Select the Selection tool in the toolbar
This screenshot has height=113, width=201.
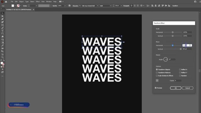tap(3, 13)
